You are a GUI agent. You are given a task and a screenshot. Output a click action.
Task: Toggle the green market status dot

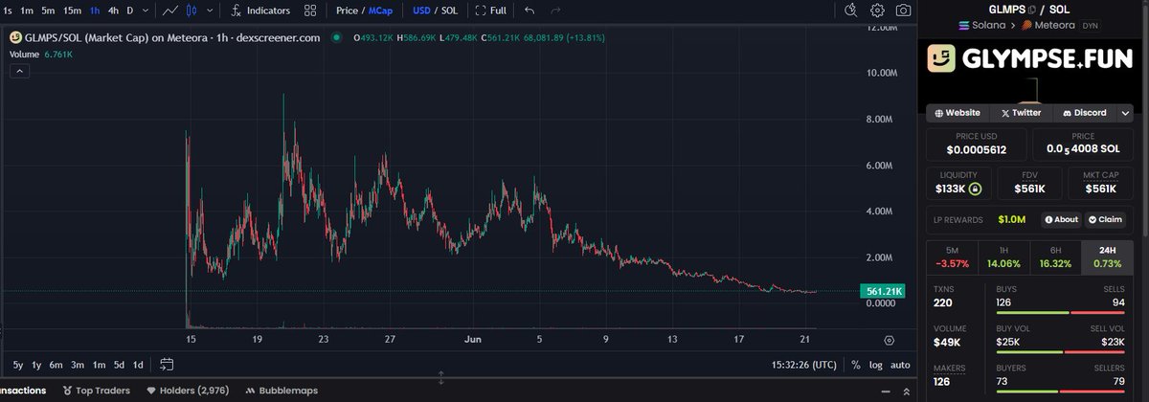336,37
